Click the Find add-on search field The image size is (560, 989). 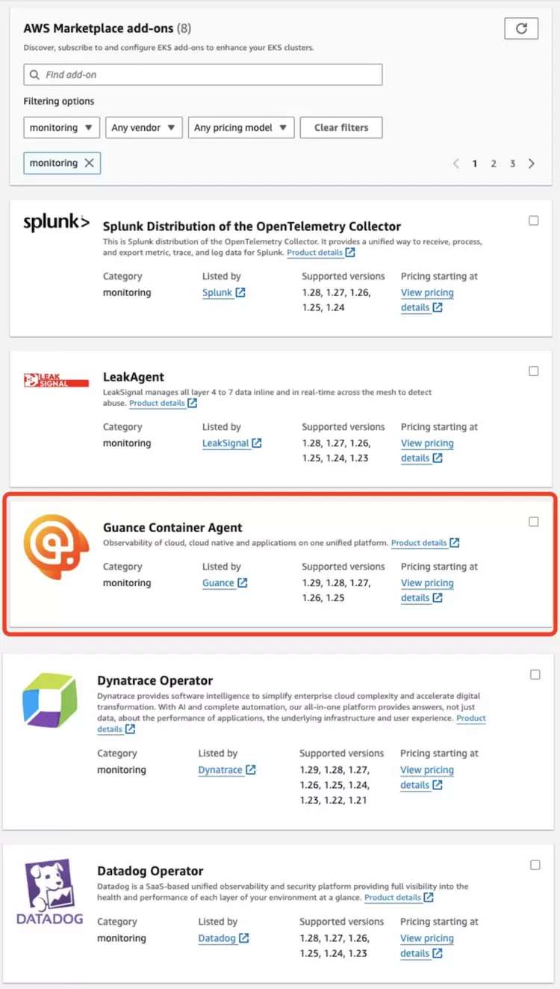coord(203,75)
